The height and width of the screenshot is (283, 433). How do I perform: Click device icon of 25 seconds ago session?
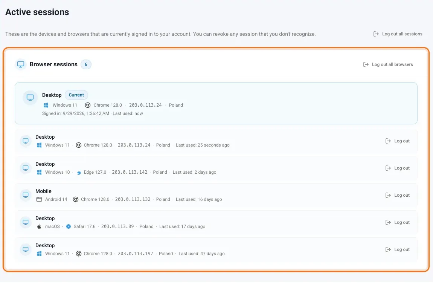point(26,141)
